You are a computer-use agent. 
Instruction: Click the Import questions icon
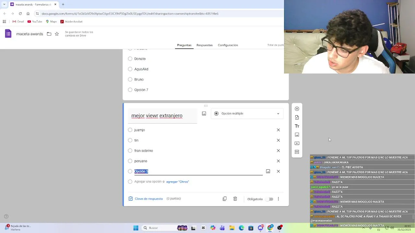coord(297,117)
